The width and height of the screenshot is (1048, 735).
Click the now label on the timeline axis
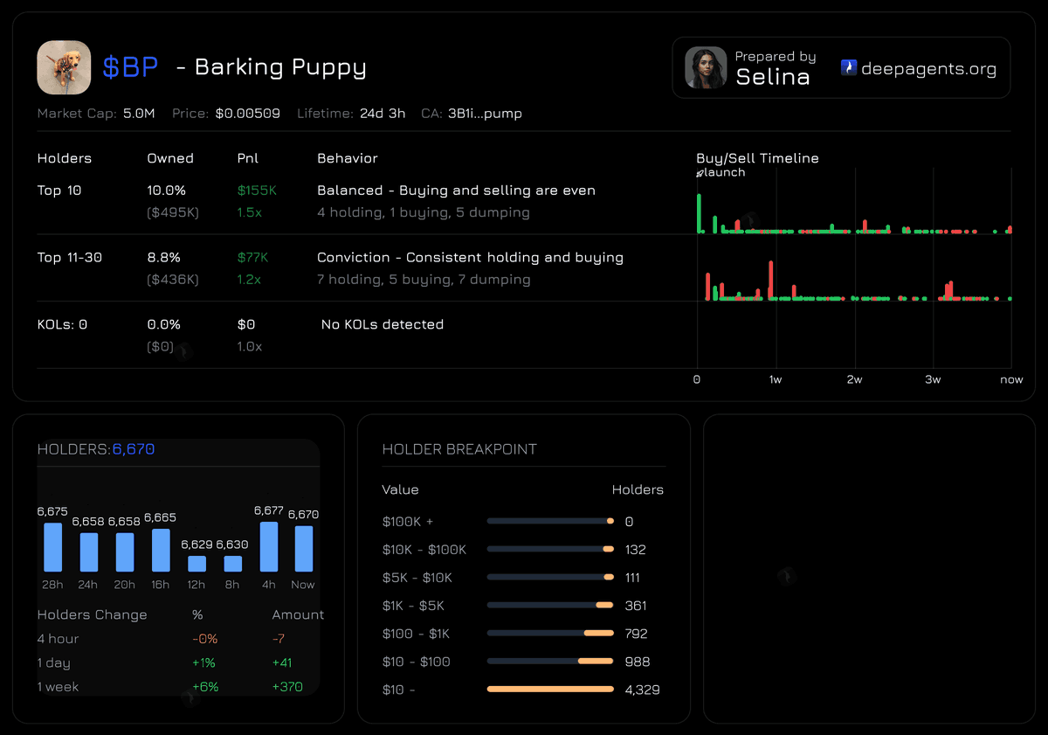pyautogui.click(x=1011, y=380)
